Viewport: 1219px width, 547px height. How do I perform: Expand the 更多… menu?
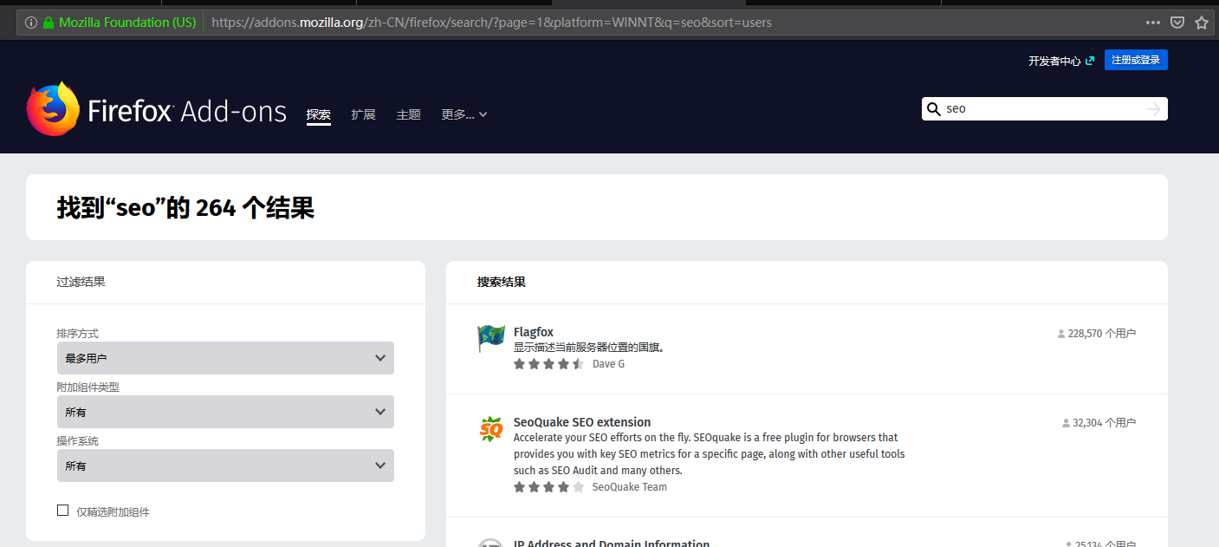tap(464, 114)
